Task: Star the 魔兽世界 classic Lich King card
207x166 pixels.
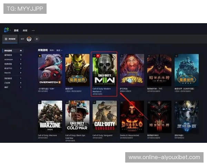Action: point(176,56)
